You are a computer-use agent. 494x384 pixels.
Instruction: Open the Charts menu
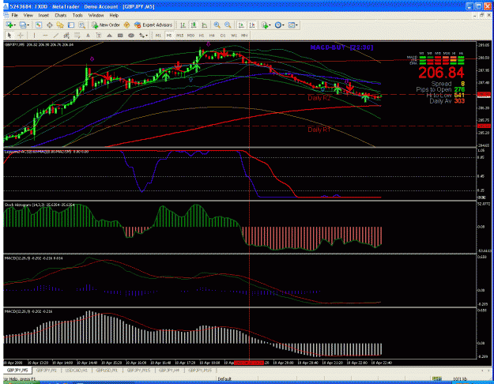(x=61, y=15)
